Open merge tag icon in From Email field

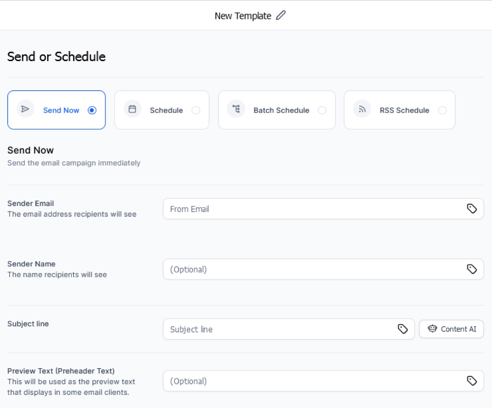[x=472, y=208]
